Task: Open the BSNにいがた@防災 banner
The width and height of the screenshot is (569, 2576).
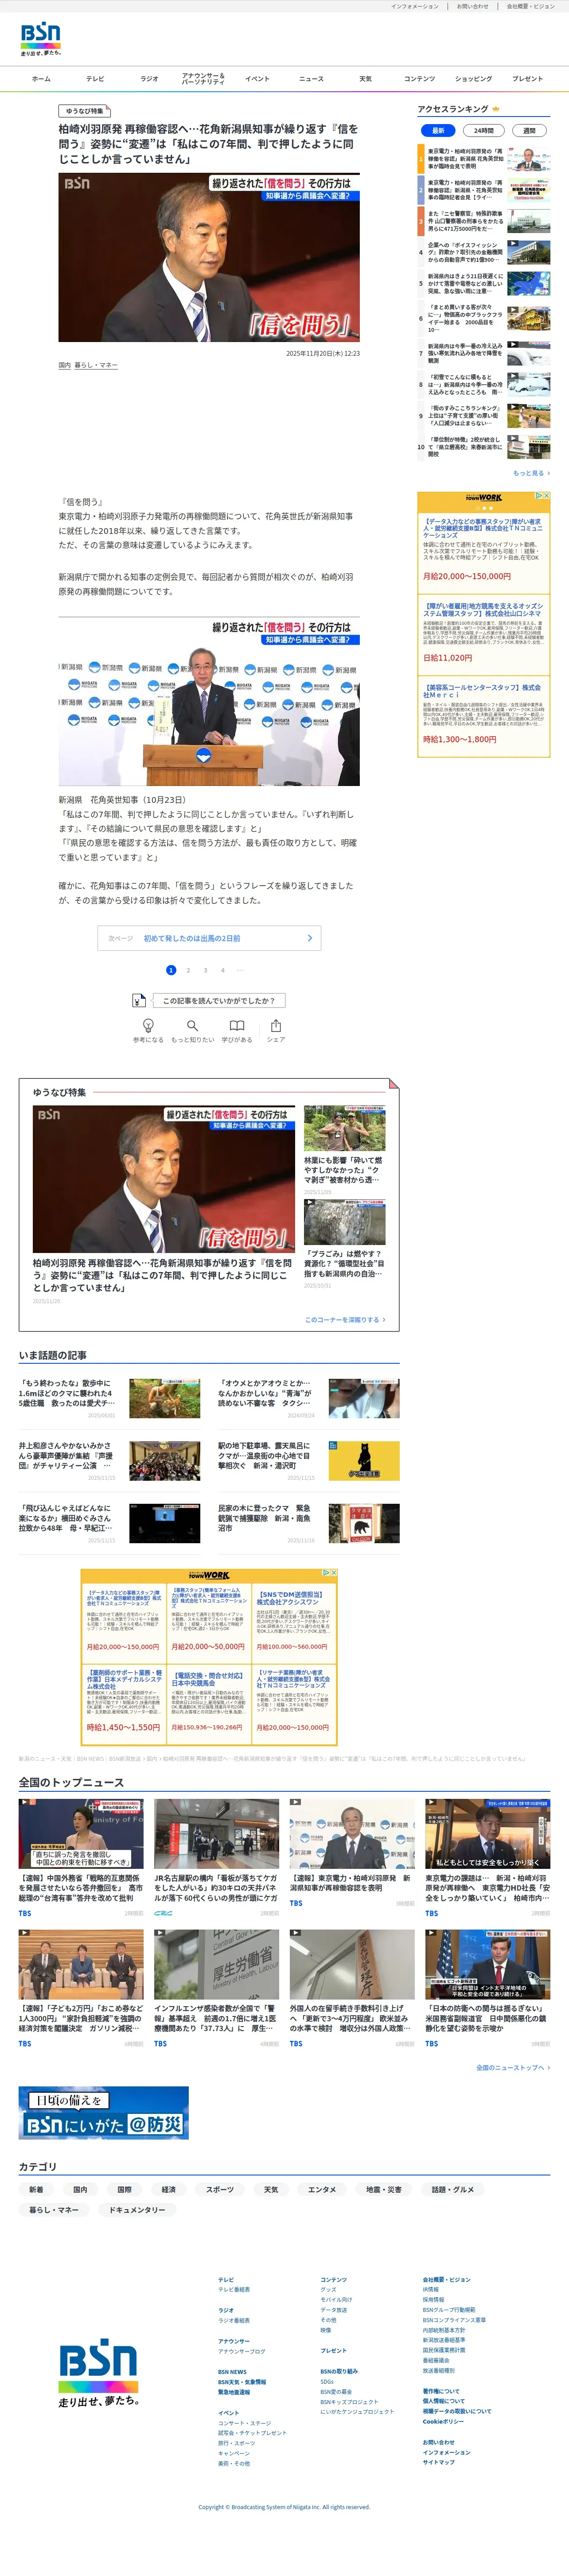Action: pyautogui.click(x=104, y=2112)
